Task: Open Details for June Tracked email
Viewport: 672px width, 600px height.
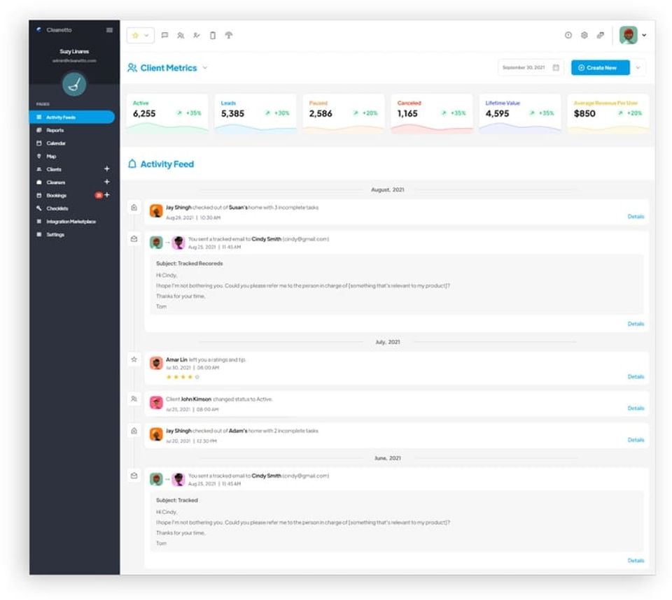Action: tap(636, 561)
